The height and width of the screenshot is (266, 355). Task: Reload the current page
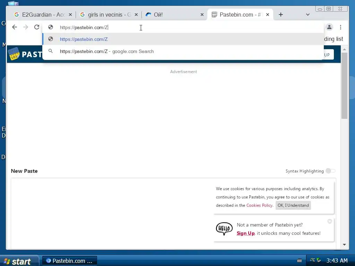point(37,27)
